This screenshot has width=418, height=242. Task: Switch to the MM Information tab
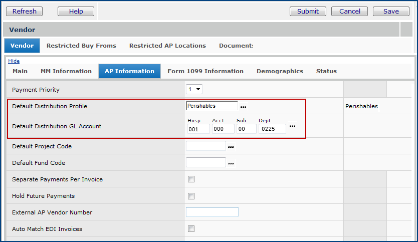tap(66, 71)
